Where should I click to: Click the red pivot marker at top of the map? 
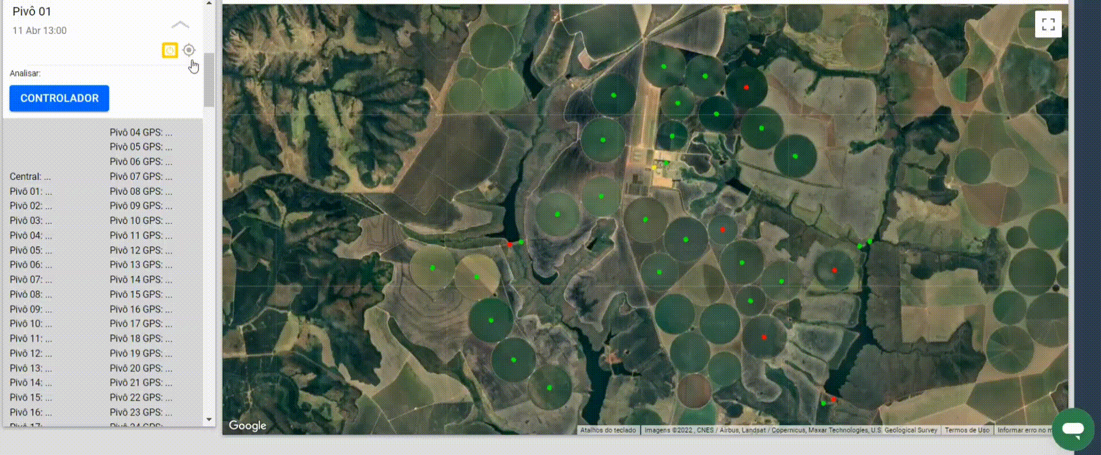(x=746, y=87)
